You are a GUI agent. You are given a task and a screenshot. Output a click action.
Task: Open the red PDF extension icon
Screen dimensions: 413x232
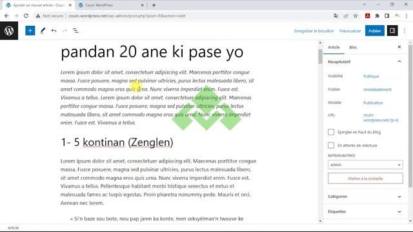[368, 15]
